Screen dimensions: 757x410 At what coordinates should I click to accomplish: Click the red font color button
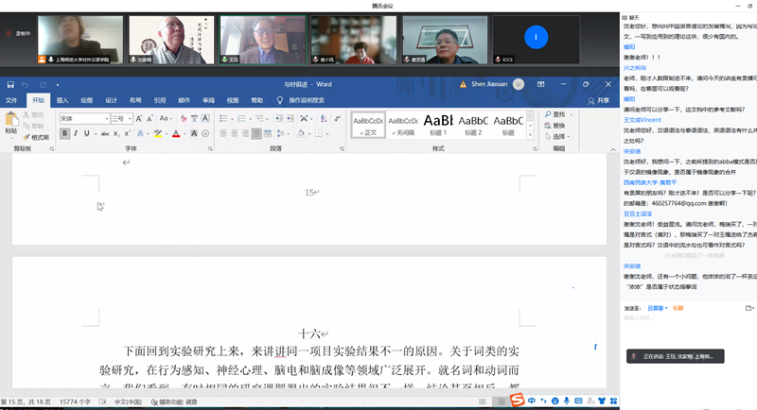[177, 133]
